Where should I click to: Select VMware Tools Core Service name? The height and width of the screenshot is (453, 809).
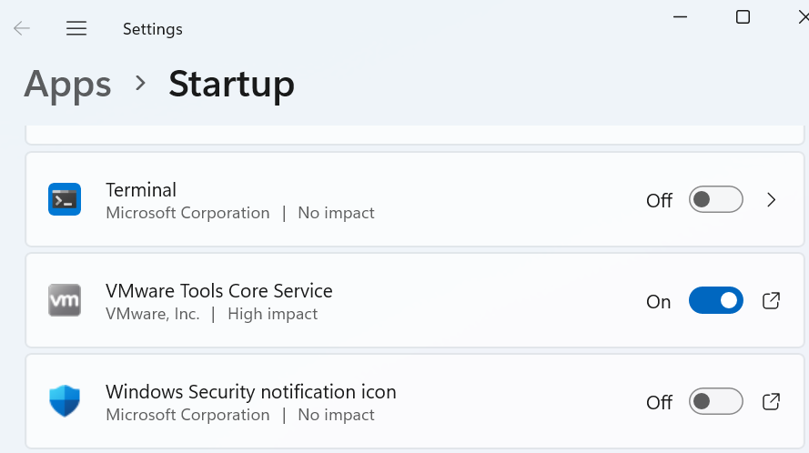point(218,291)
